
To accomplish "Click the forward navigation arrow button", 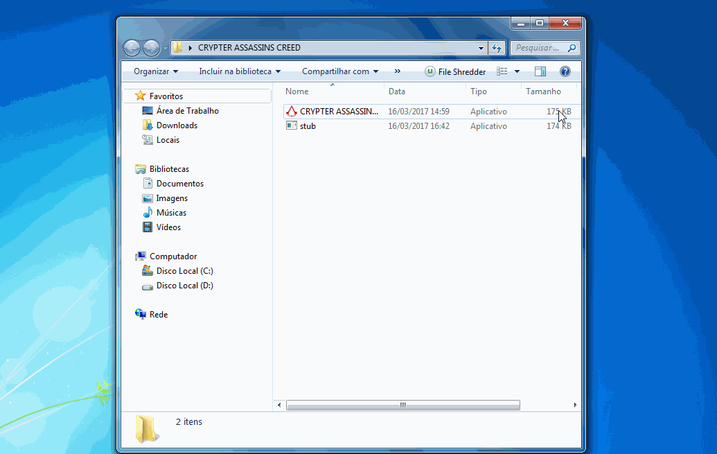I will (151, 48).
